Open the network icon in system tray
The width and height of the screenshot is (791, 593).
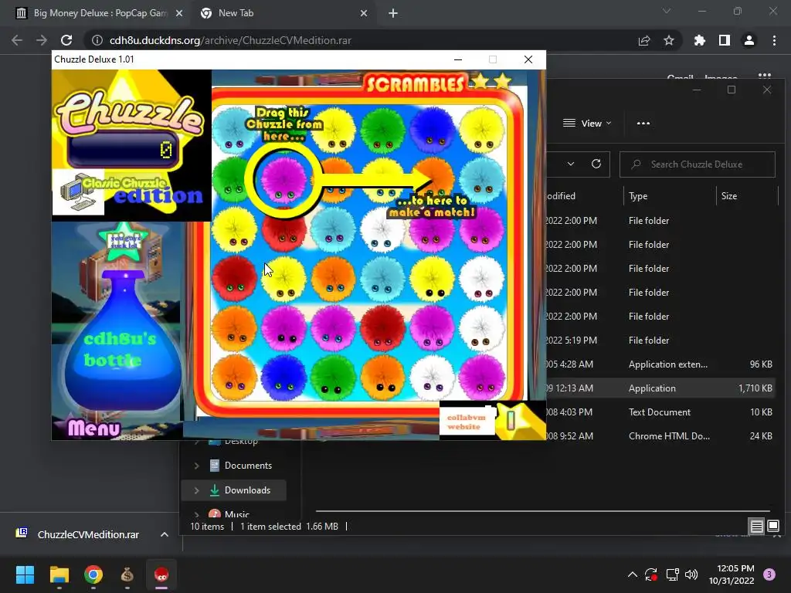click(x=673, y=574)
